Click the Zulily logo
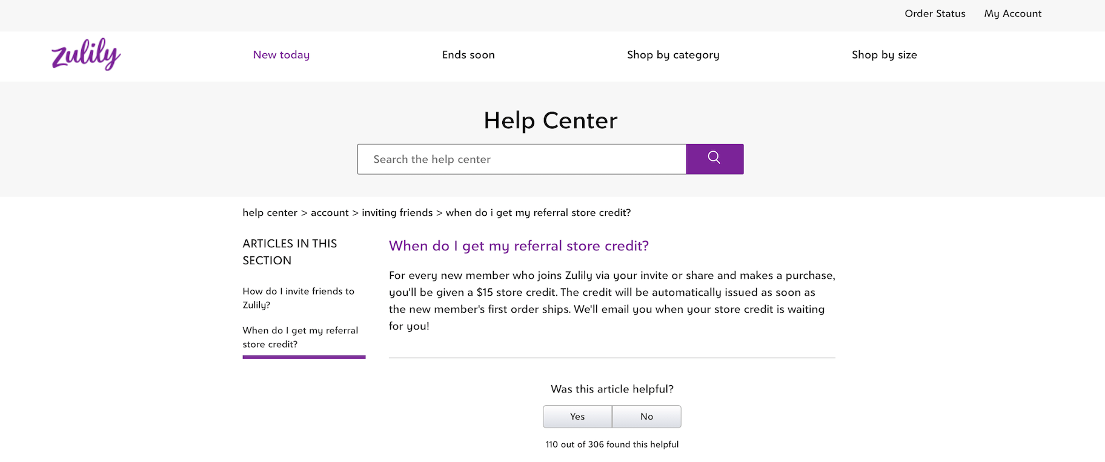 [86, 54]
